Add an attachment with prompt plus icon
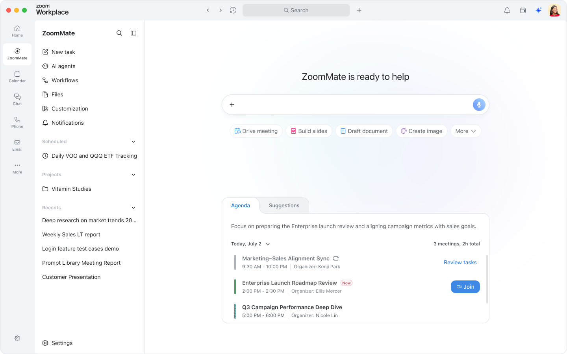The width and height of the screenshot is (567, 354). tap(232, 105)
